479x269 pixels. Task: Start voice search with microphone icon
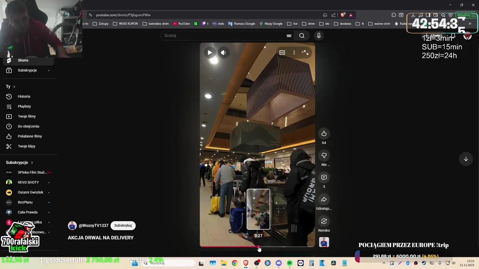click(319, 35)
